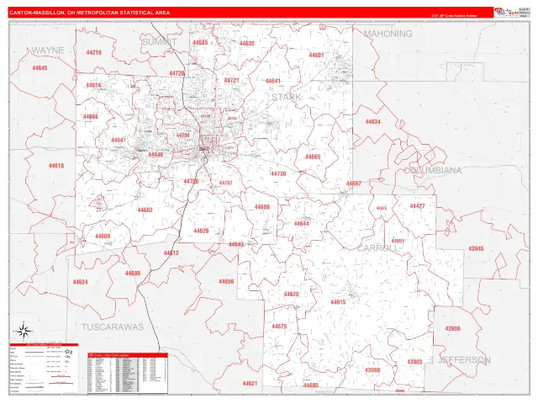Click ZIP code 44647
The width and height of the screenshot is (538, 404).
pyautogui.click(x=119, y=141)
